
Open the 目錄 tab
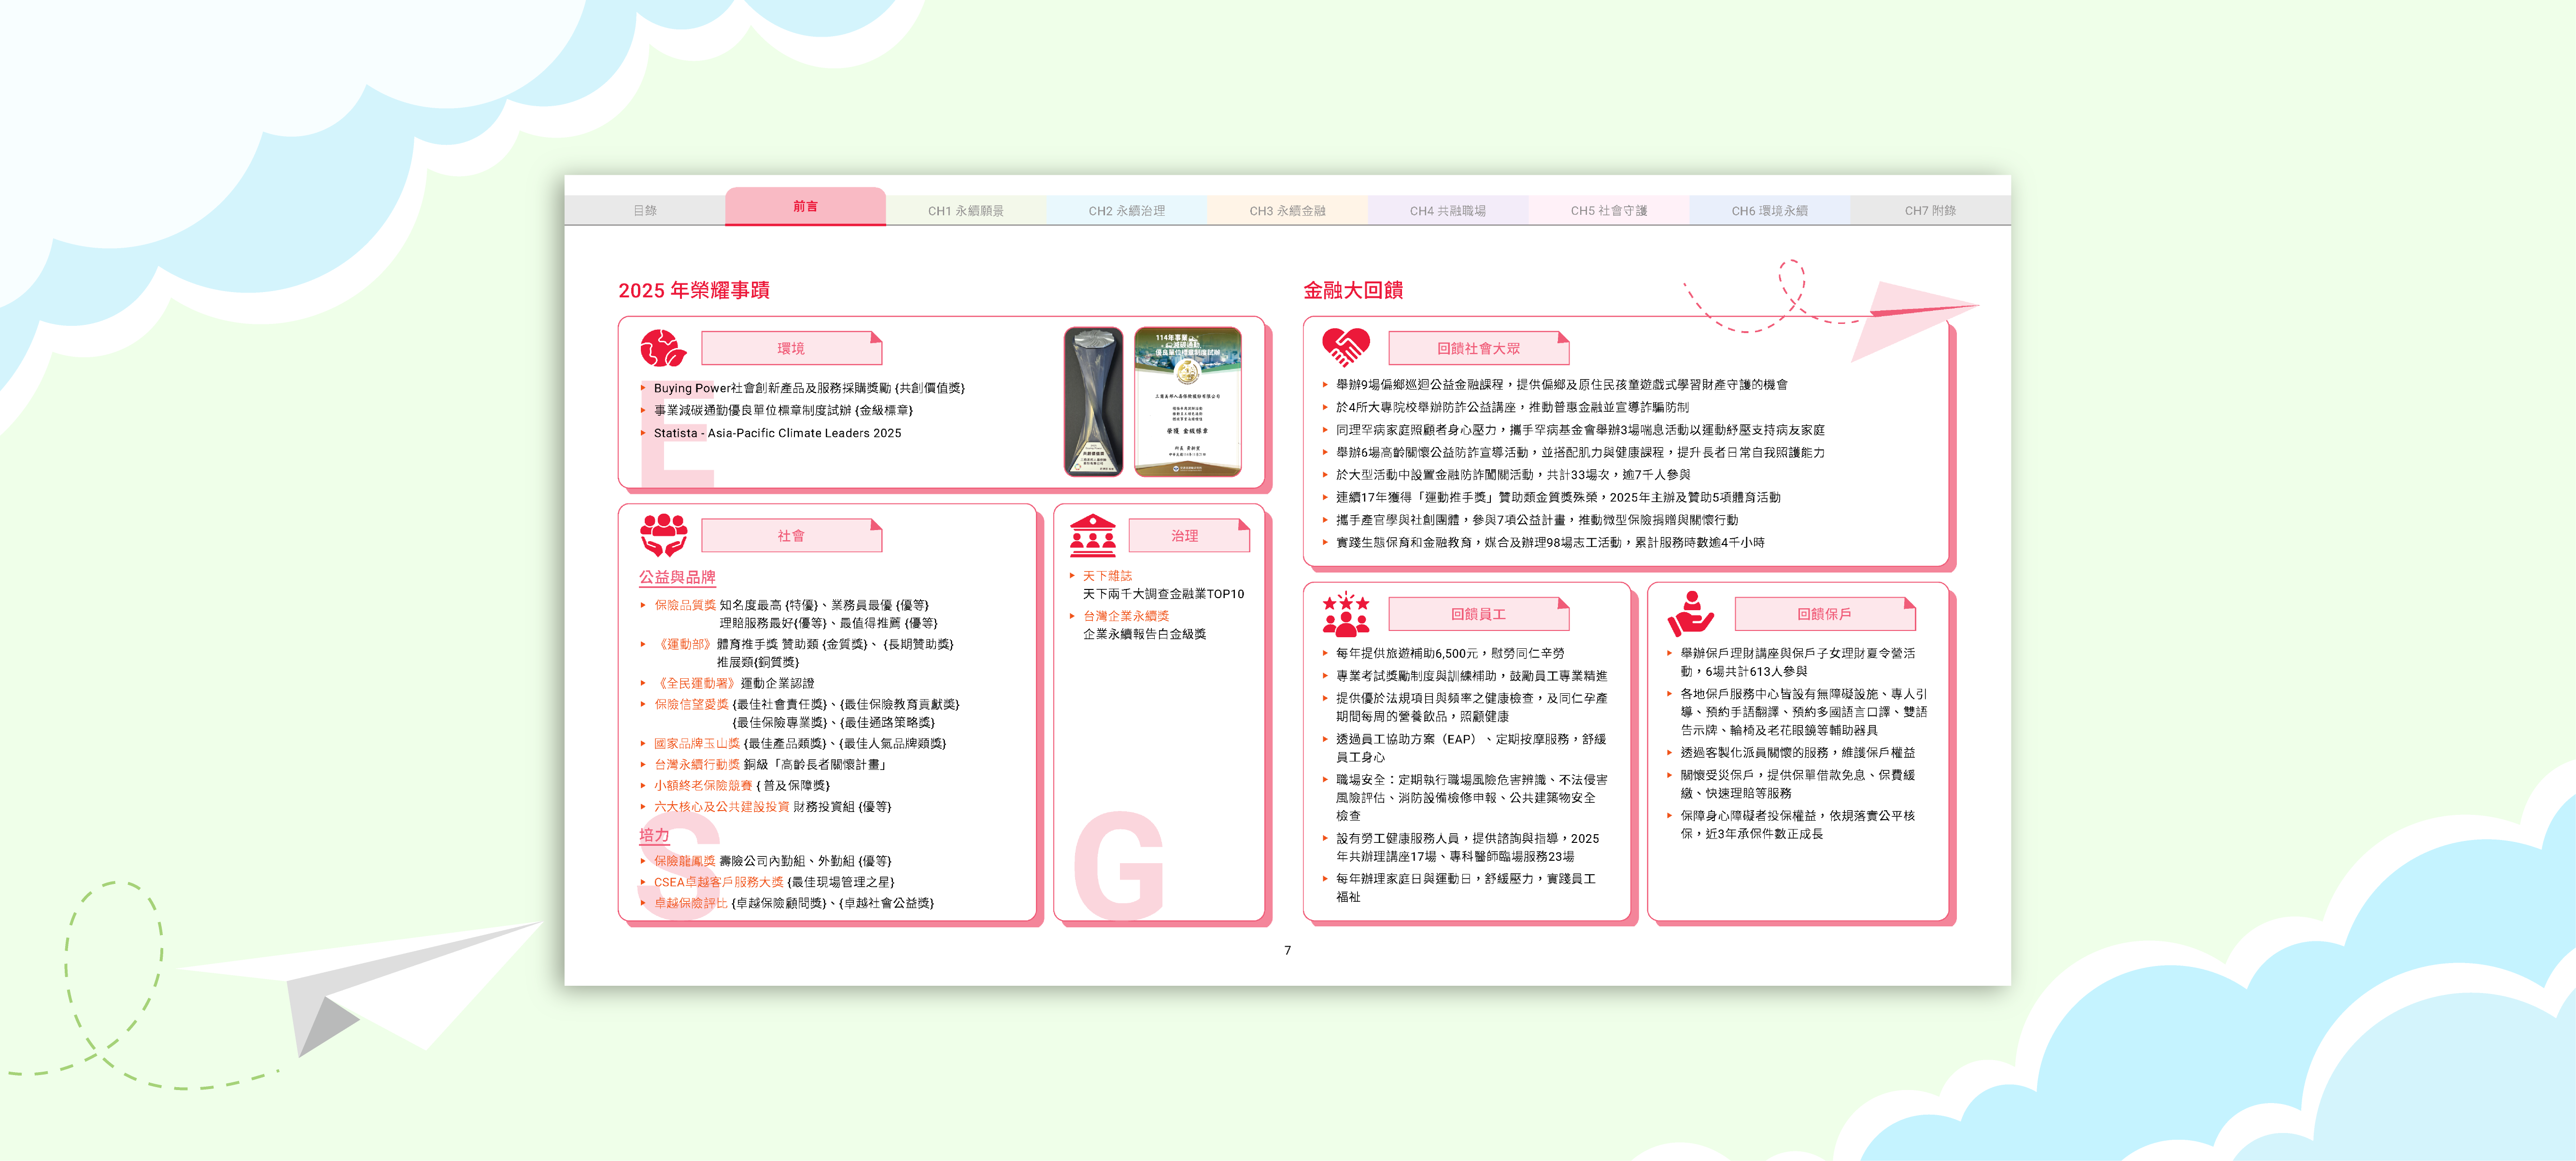pyautogui.click(x=645, y=210)
